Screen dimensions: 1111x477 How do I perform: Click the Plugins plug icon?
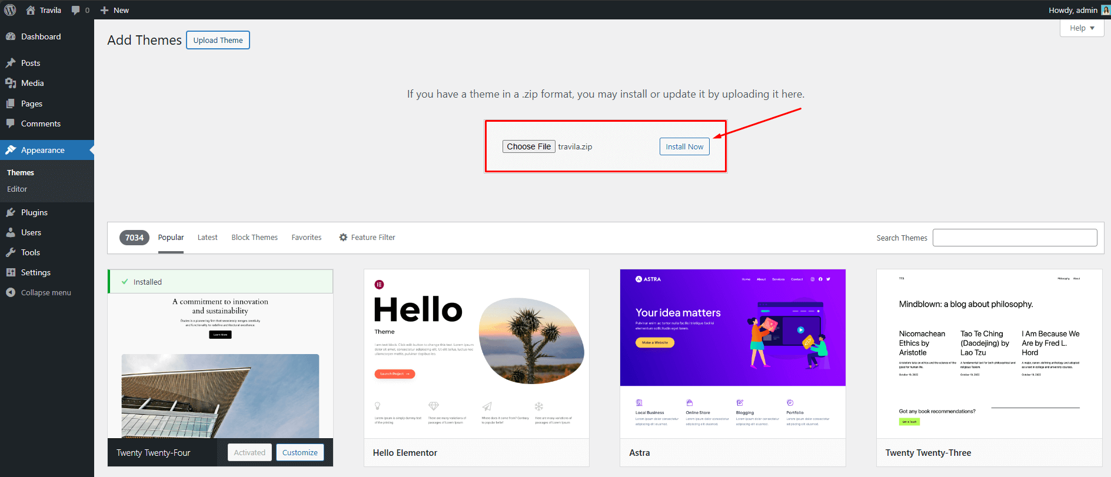[11, 212]
